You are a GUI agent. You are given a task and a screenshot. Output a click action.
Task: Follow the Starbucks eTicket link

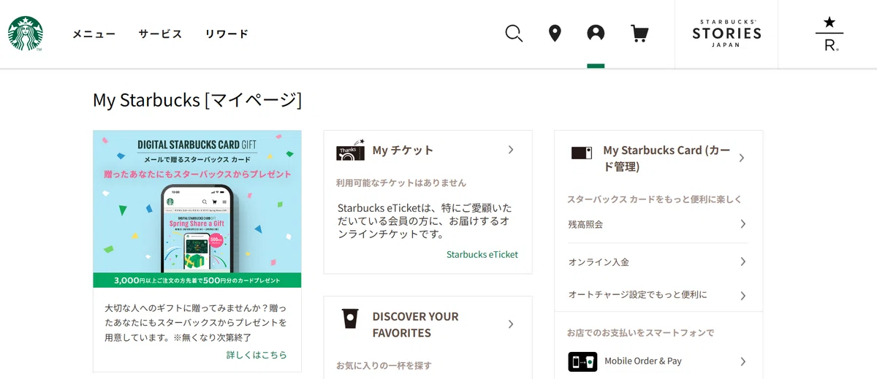pos(482,254)
